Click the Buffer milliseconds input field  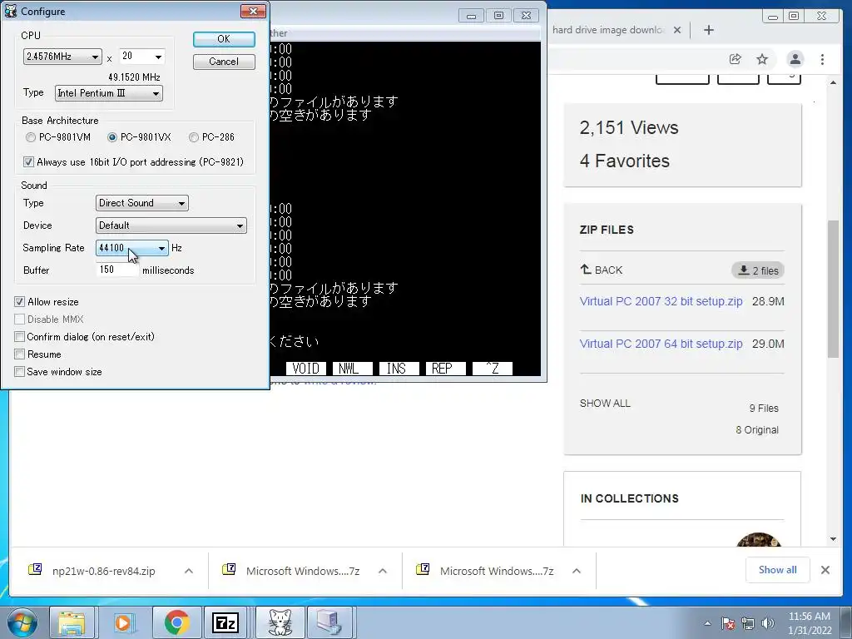[x=117, y=270]
